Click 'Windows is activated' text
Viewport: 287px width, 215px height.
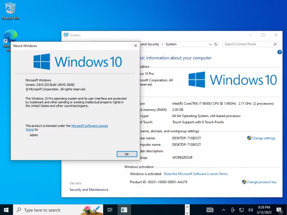tap(145, 174)
